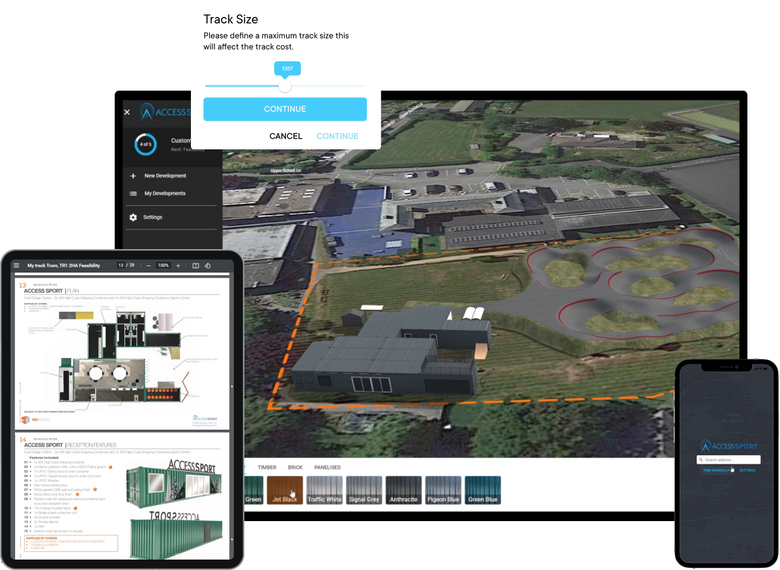Tap the SETTINGS link on the phone screen
Screen dimensions: 780x570
(747, 470)
